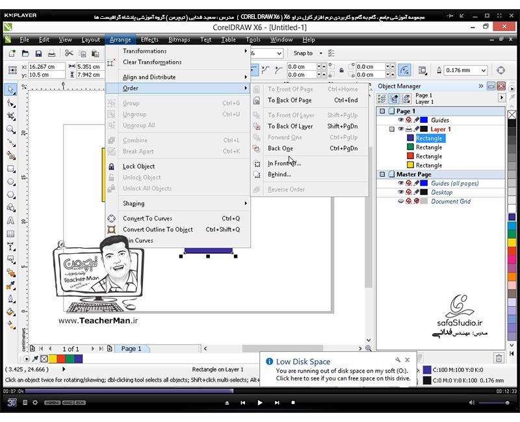Screen dimensions: 520x422
Task: Select the Crop tool in the toolbox
Action: click(x=11, y=116)
